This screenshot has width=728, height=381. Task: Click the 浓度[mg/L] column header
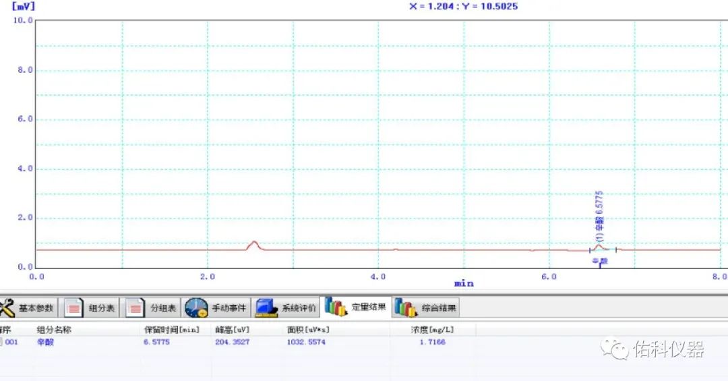tap(433, 330)
